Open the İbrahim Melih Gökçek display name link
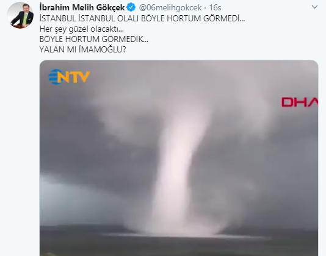326x256 pixels. tap(82, 8)
